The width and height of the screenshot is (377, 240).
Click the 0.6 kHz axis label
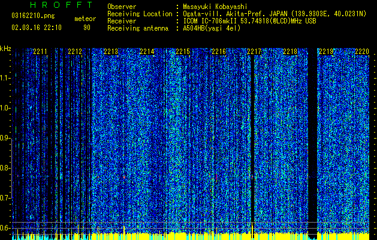pyautogui.click(x=5, y=228)
